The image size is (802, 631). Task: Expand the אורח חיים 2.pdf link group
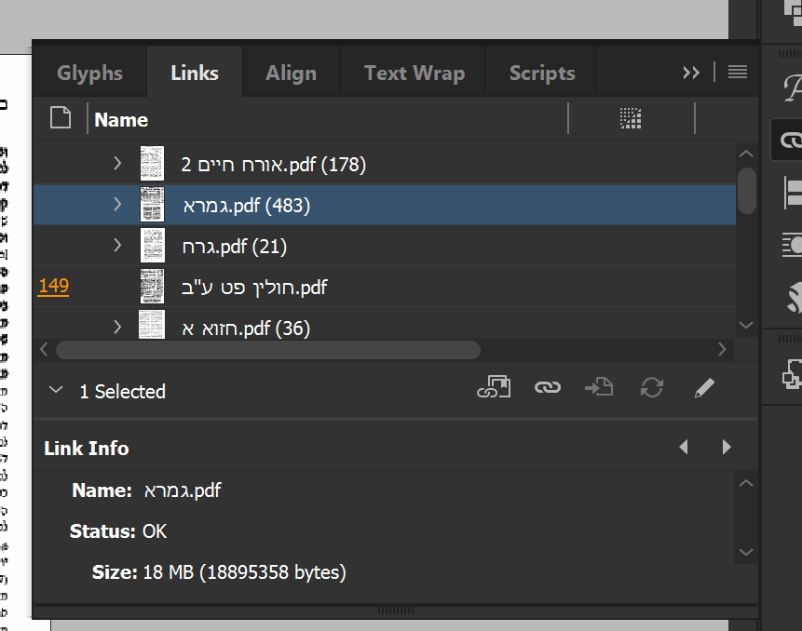click(x=117, y=164)
